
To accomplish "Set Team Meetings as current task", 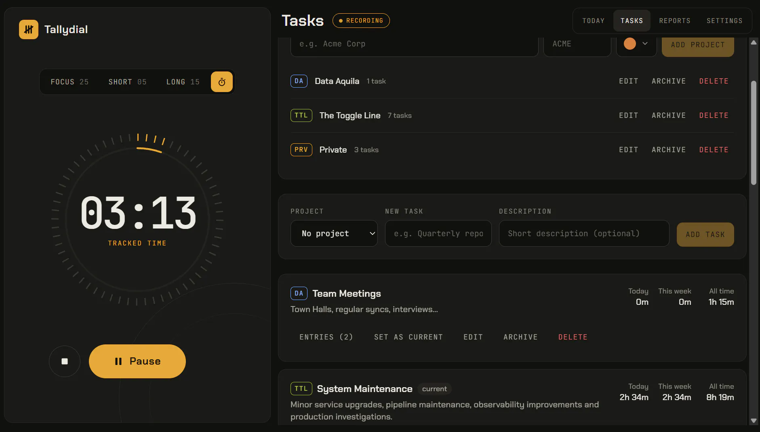I will tap(408, 337).
